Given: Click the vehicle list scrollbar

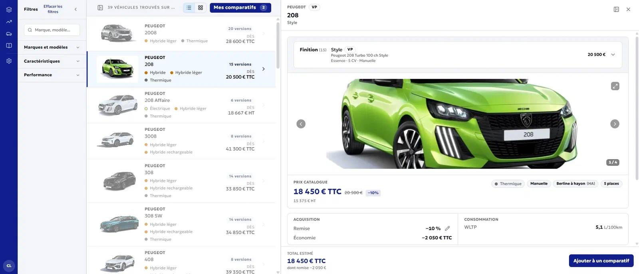Looking at the screenshot, I should tap(278, 45).
